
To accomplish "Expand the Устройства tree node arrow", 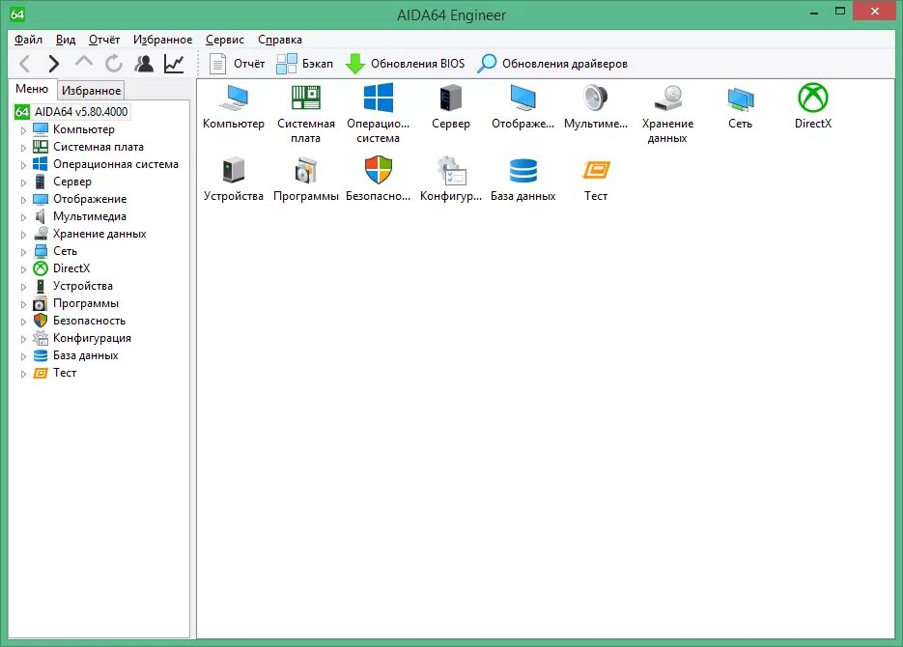I will pos(23,287).
